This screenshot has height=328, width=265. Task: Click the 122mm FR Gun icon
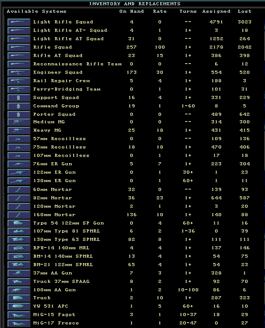tap(19, 172)
